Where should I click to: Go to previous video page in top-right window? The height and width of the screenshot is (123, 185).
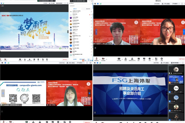tap(96, 32)
